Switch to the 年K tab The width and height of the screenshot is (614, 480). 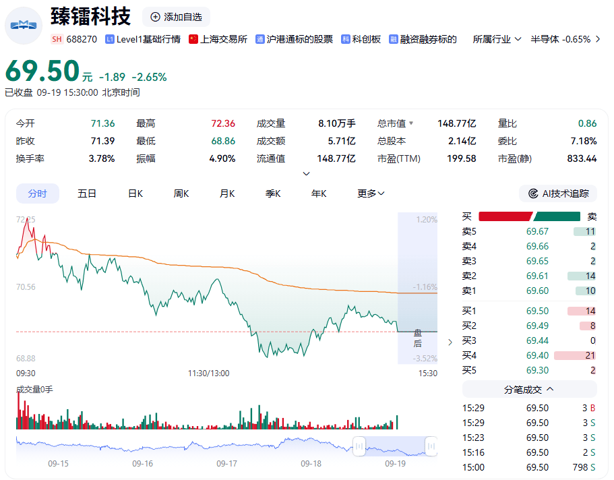point(319,193)
